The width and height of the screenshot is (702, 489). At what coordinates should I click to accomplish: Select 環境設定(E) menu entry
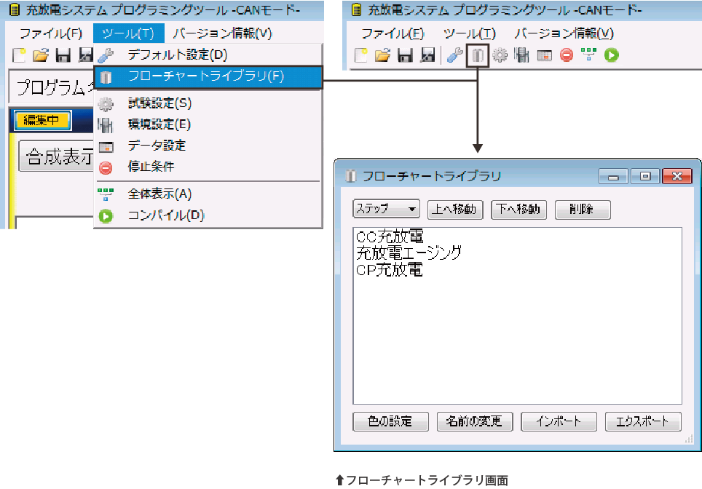click(208, 124)
